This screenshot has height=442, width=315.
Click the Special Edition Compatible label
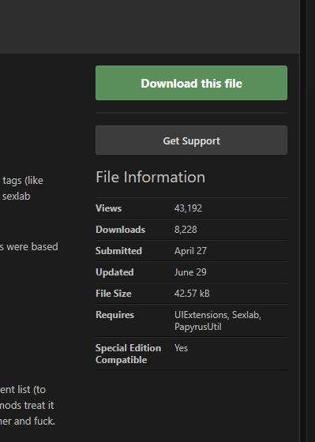(x=129, y=354)
